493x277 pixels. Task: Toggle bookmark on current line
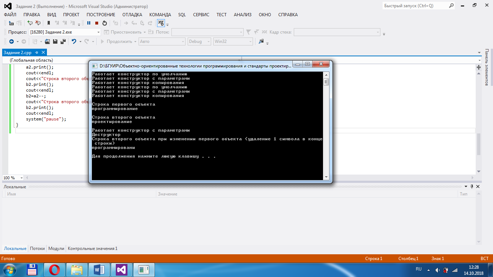click(49, 23)
